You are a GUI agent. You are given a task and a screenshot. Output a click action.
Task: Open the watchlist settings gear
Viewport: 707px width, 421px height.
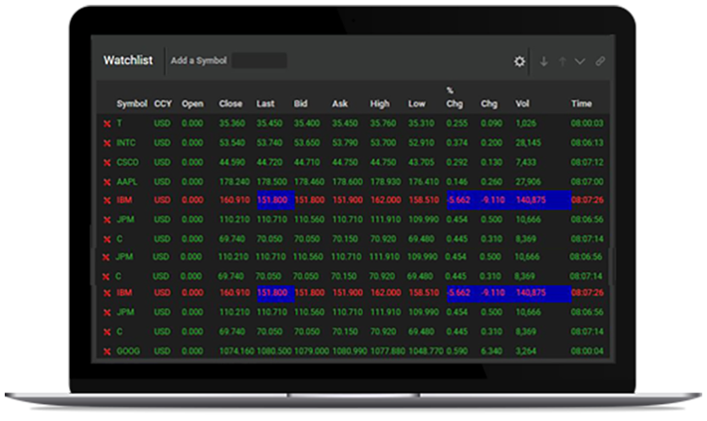(518, 61)
